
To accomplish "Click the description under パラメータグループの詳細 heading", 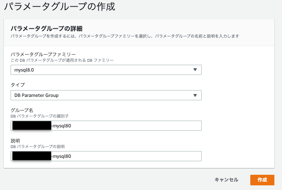I will 125,36.
